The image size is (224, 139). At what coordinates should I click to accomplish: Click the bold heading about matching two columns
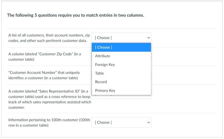[76, 15]
